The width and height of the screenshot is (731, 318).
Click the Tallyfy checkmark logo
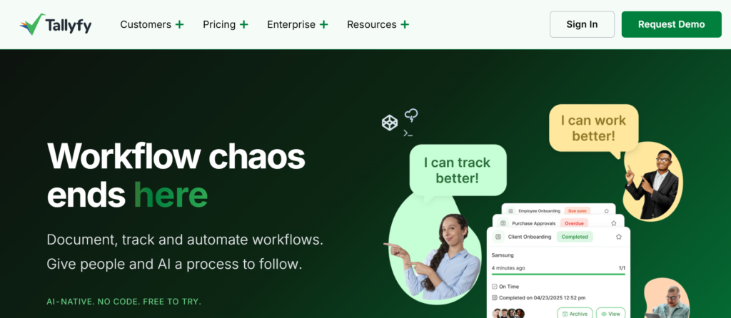pos(32,24)
